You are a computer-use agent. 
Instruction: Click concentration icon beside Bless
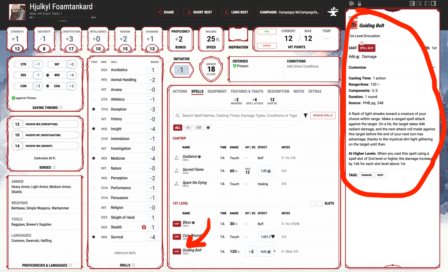(193, 222)
